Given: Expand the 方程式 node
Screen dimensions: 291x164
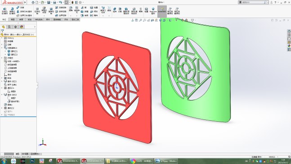Looking at the screenshot, I should [x=2, y=58].
